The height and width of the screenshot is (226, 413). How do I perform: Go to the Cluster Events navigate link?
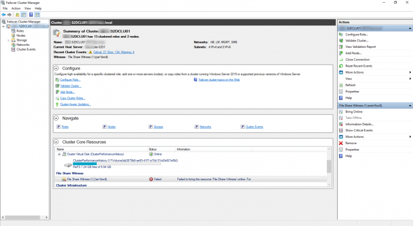point(254,127)
